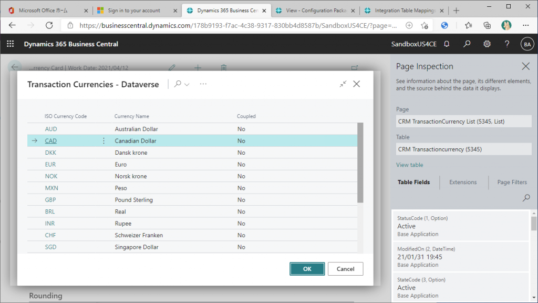Open the Tell Me search magnifier in the header
Image resolution: width=538 pixels, height=303 pixels.
tap(467, 44)
